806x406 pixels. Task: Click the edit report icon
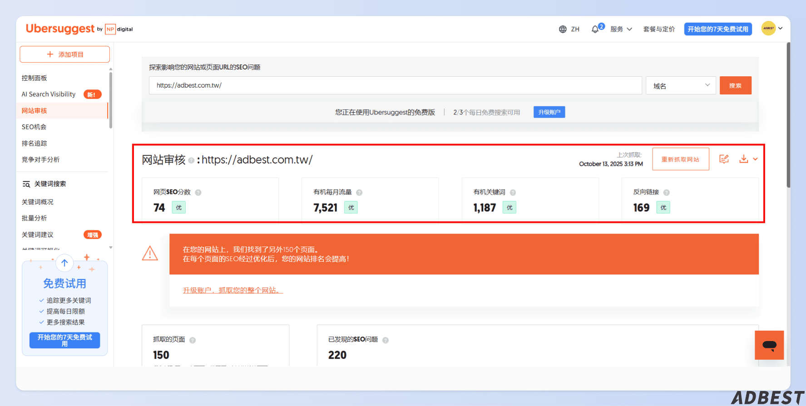point(724,159)
